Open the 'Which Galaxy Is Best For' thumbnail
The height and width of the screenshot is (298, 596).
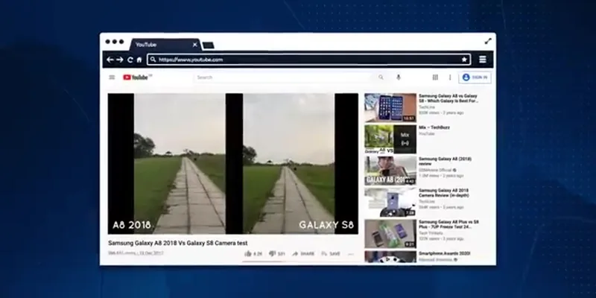click(x=390, y=107)
